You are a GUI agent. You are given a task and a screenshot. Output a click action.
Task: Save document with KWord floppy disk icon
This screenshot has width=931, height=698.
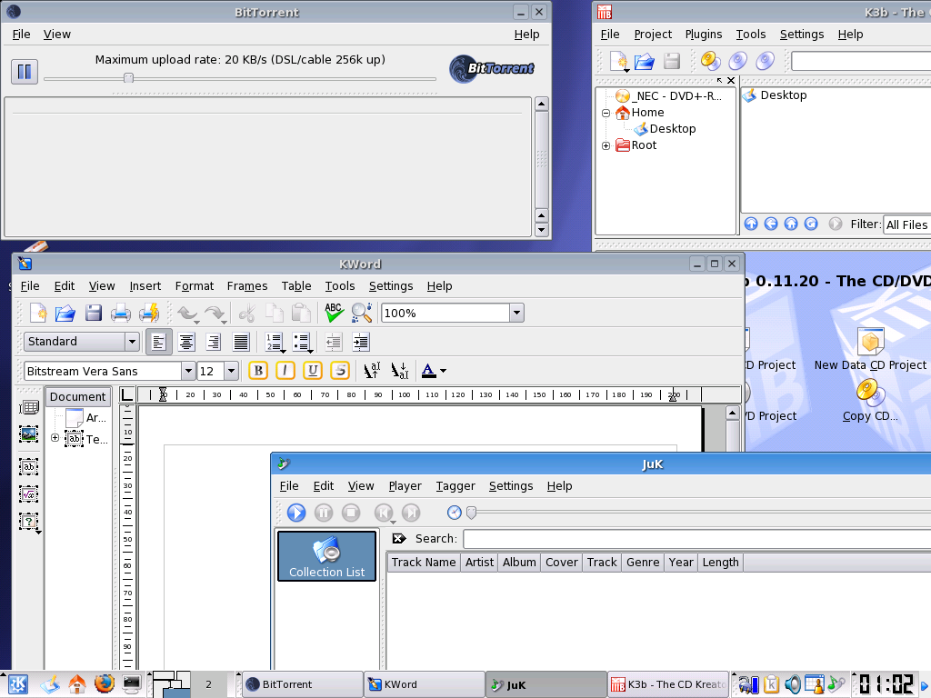coord(94,313)
